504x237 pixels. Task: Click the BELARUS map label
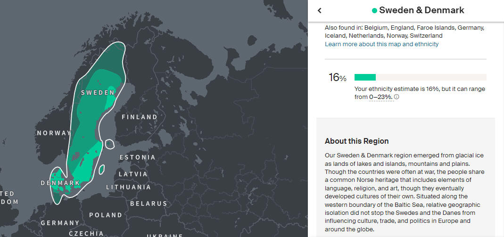[149, 204]
